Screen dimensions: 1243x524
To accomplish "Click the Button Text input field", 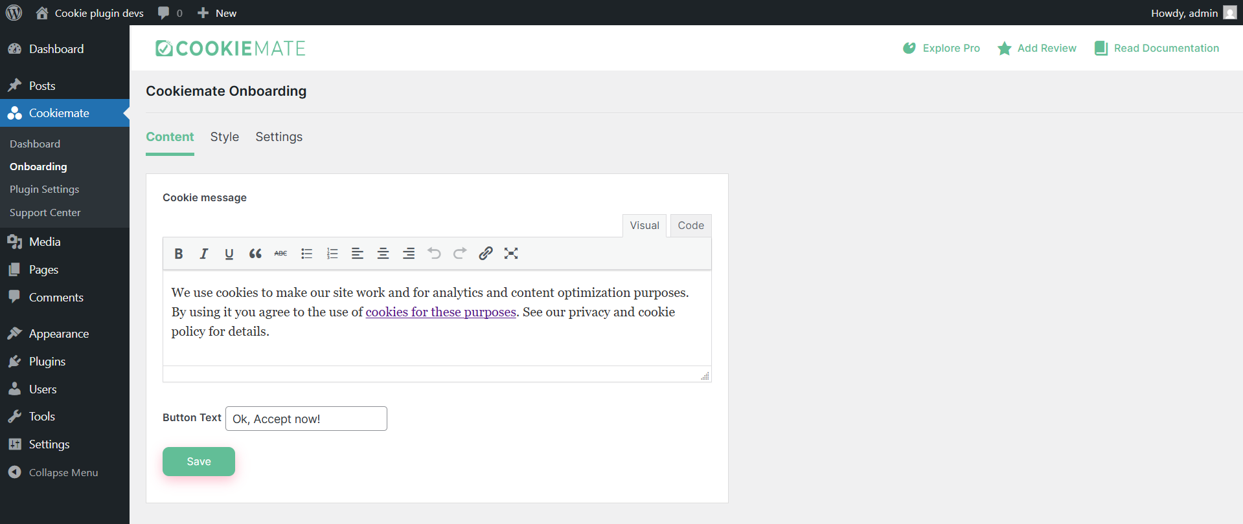I will (306, 419).
